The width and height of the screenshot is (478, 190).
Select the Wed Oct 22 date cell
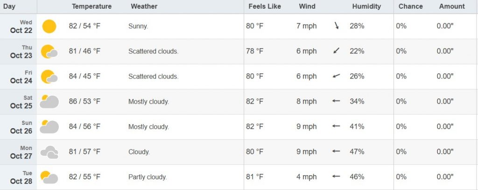[x=21, y=26]
